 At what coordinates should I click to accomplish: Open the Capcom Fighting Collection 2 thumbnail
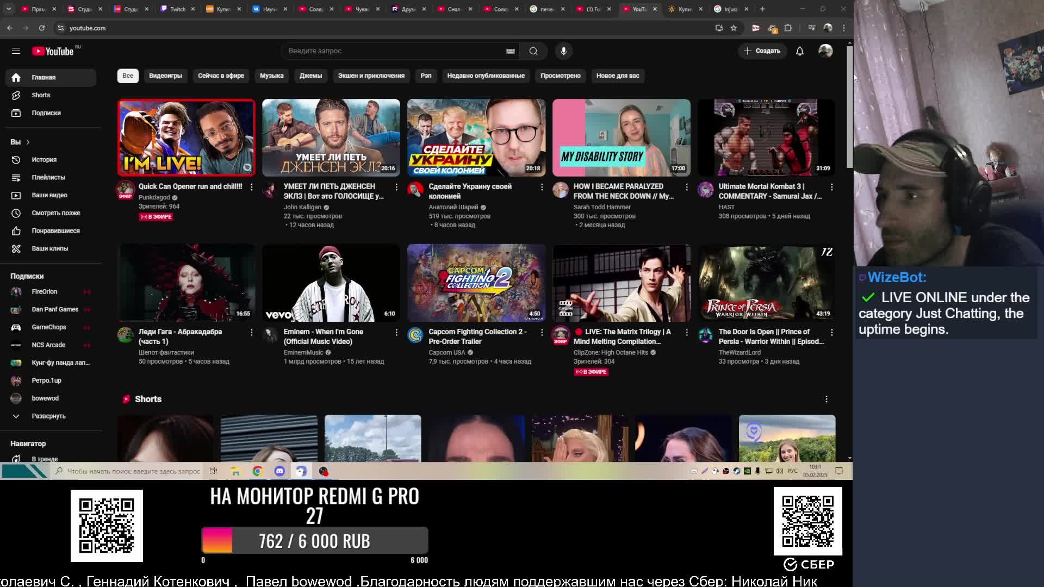(476, 283)
